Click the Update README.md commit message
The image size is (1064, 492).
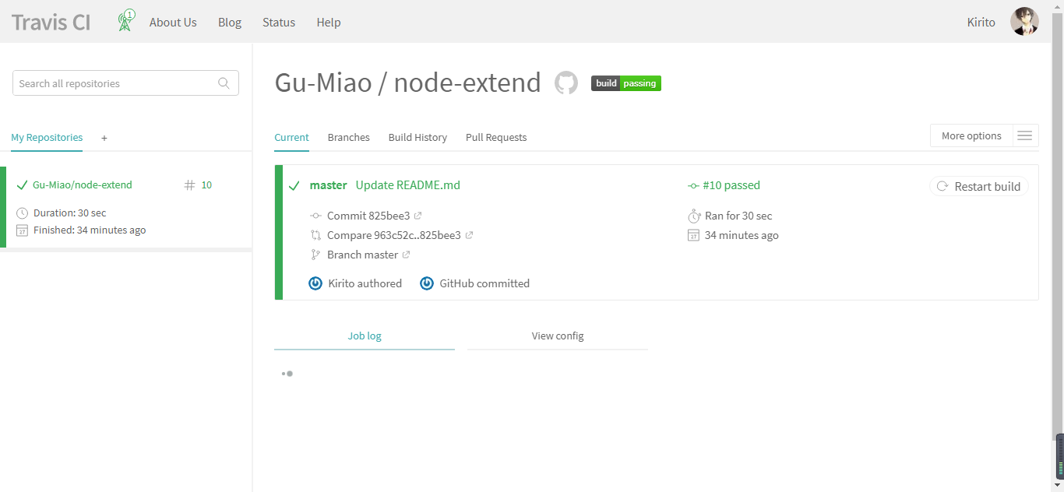408,185
